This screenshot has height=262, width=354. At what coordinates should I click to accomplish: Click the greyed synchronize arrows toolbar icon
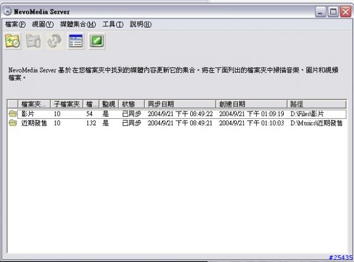pos(54,41)
